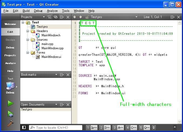Screen dimensions: 183x132
Task: Open the Build menu
Action: pyautogui.click(x=26, y=11)
